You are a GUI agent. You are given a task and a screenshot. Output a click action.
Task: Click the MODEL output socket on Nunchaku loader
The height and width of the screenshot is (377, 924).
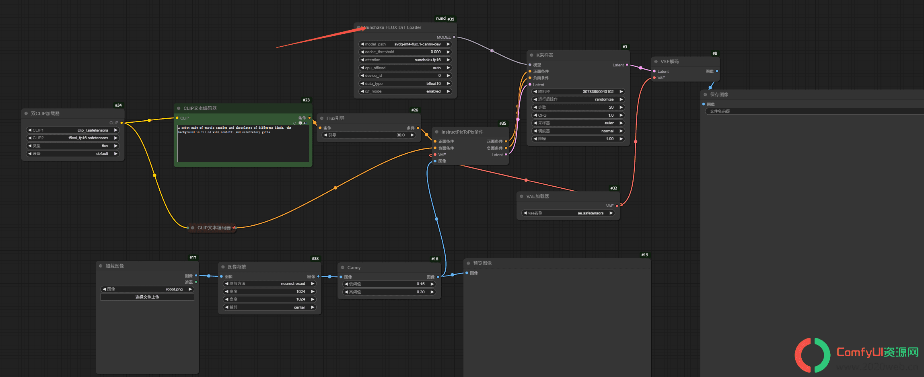pyautogui.click(x=454, y=37)
